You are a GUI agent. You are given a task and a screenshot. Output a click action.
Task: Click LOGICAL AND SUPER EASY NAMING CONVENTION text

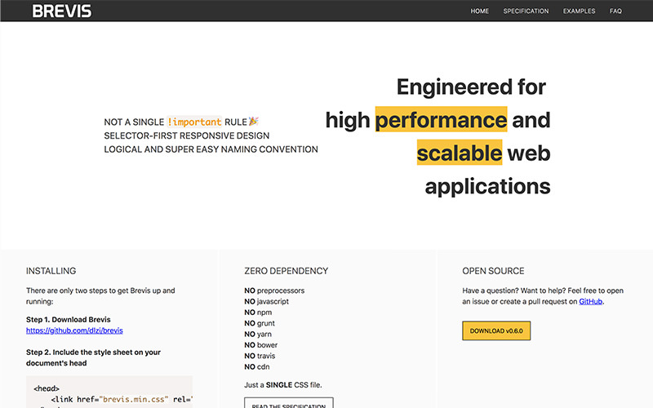[211, 149]
